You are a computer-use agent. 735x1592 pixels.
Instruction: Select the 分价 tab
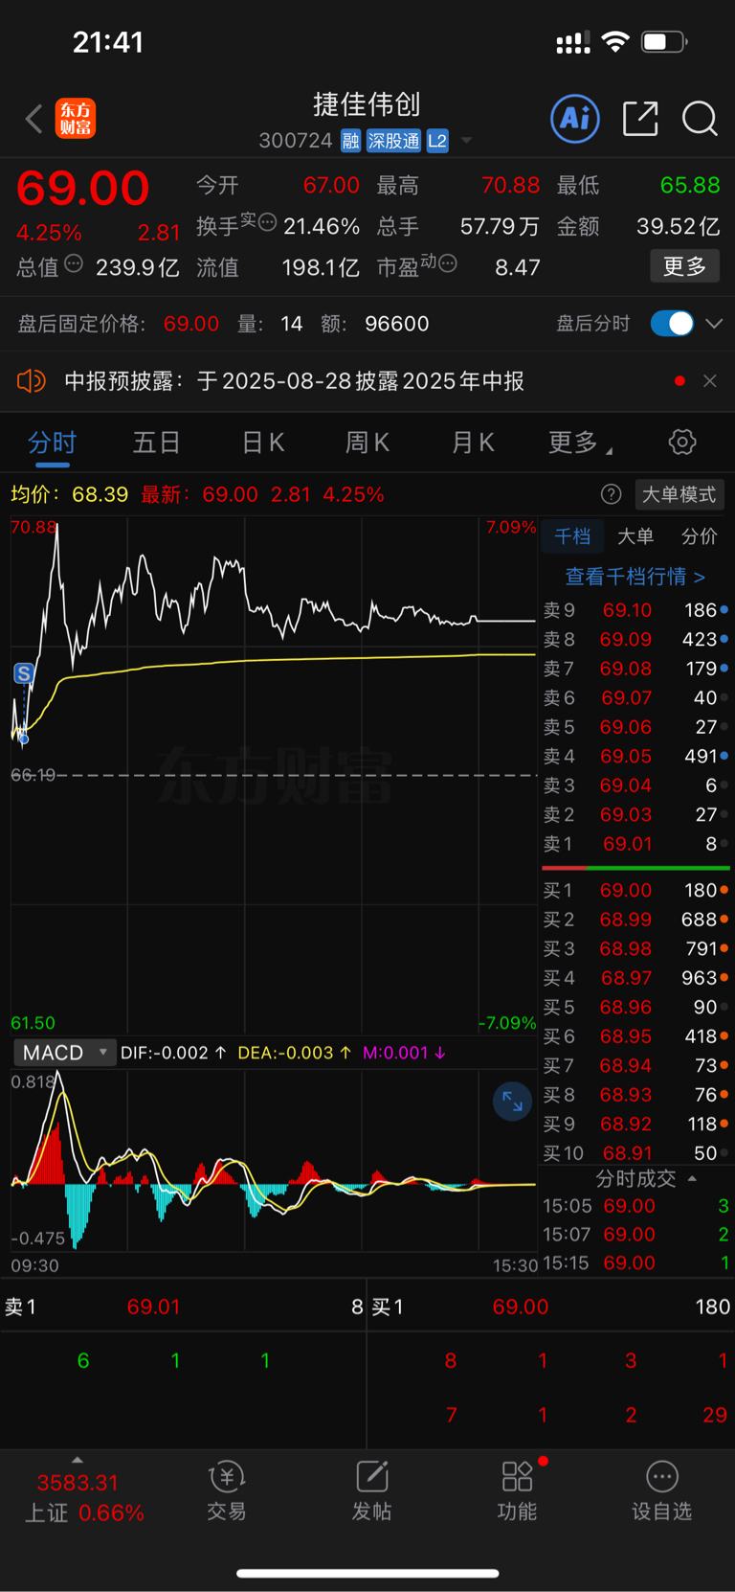699,536
